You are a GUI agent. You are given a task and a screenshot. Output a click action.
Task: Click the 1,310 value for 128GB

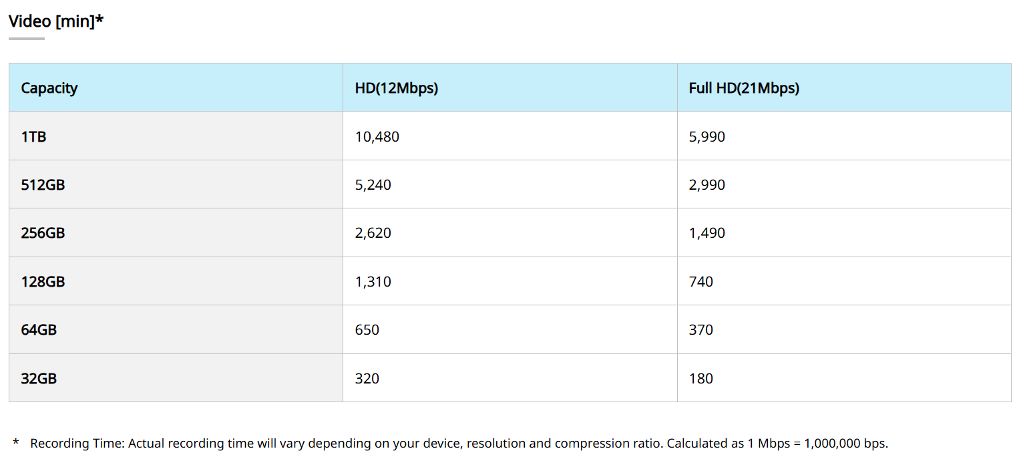[x=373, y=282]
